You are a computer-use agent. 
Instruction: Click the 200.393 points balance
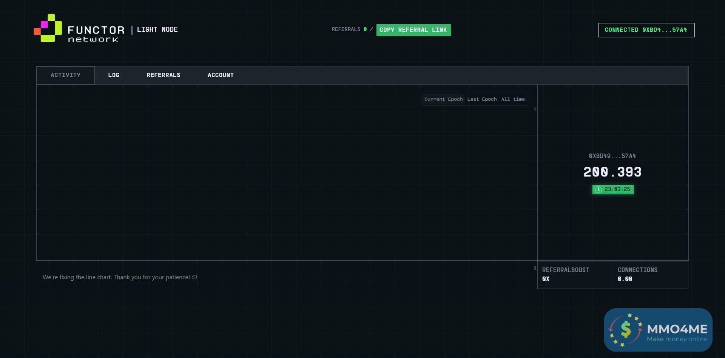(x=612, y=172)
